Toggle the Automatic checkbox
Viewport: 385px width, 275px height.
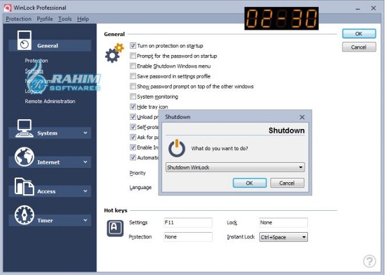133,158
